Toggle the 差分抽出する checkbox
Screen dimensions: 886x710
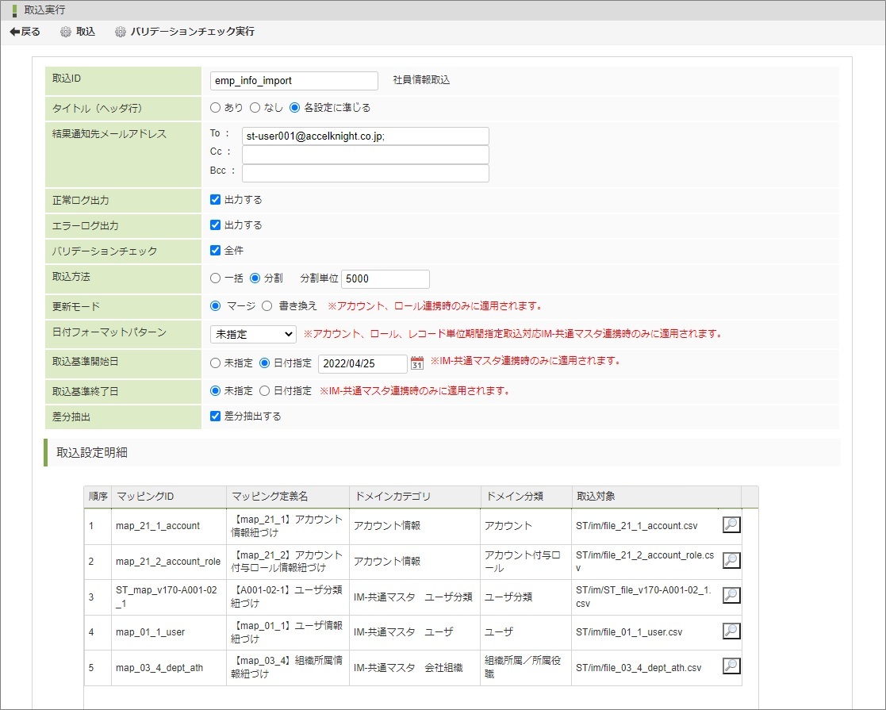(215, 416)
